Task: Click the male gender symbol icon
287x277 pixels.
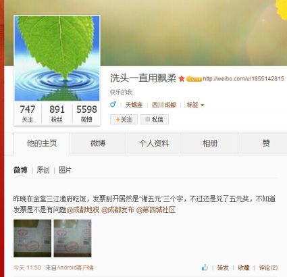Action: tap(113, 105)
